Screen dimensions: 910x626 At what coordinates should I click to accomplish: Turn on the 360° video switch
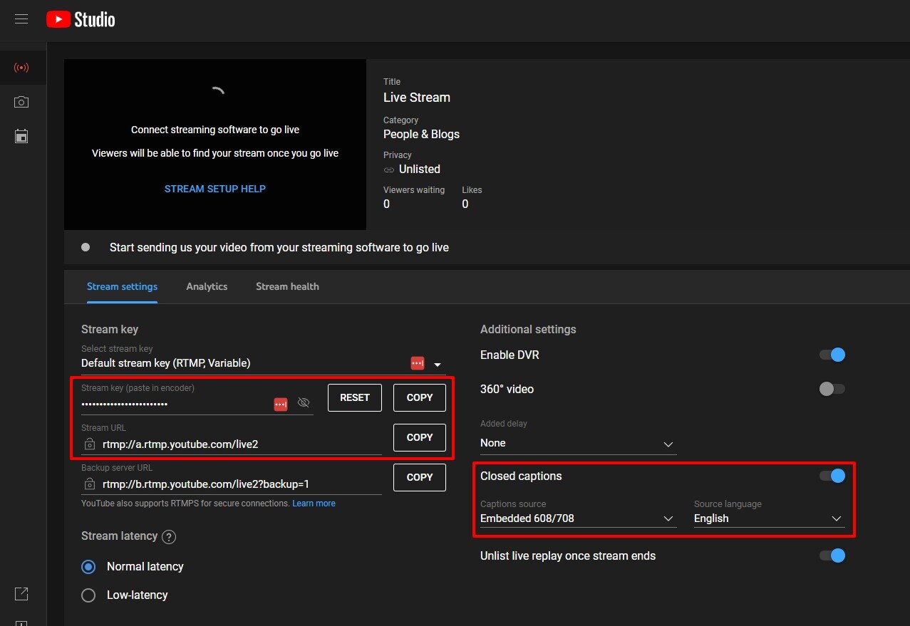[x=832, y=389]
